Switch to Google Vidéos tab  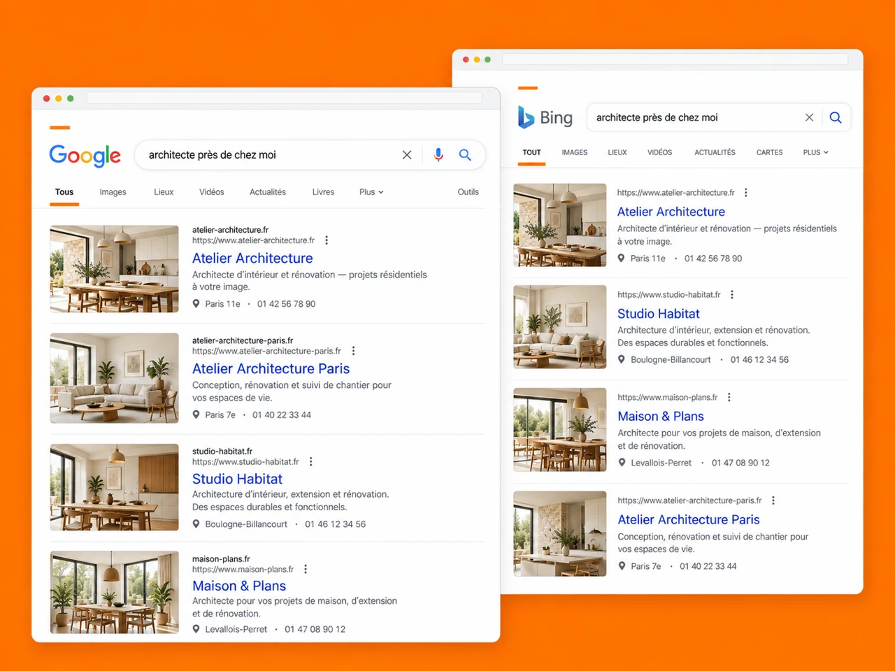[x=212, y=192]
